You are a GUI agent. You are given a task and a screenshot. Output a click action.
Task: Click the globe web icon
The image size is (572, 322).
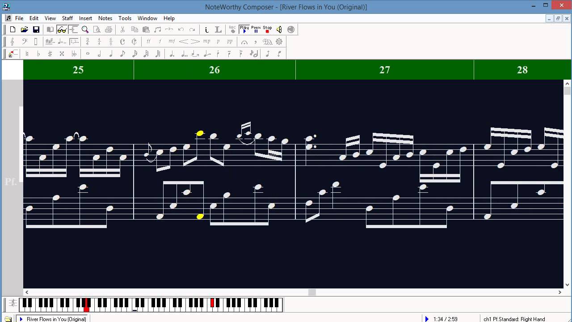click(x=291, y=30)
